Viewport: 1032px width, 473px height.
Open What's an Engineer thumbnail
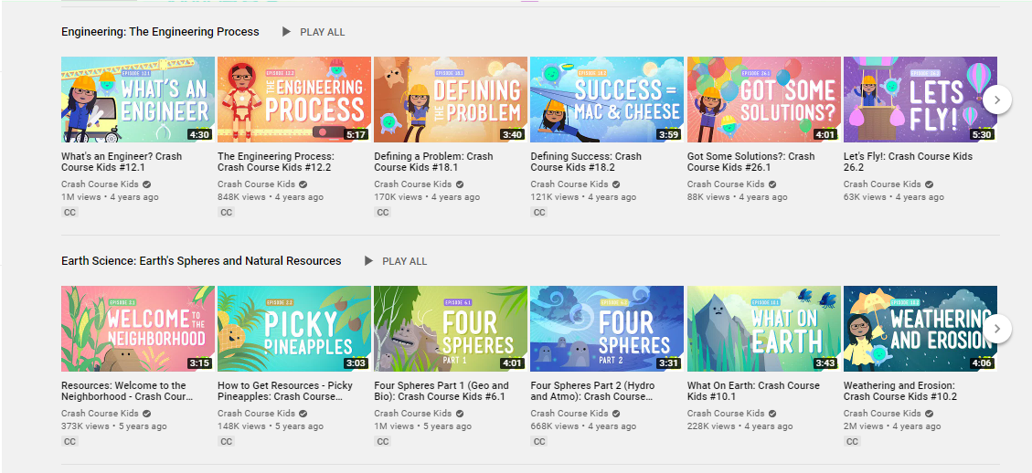coord(137,100)
